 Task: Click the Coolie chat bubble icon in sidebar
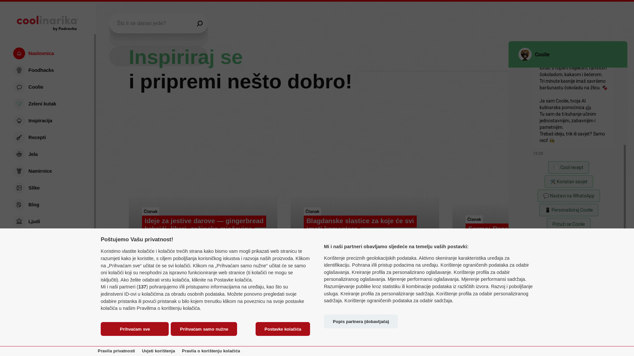19,87
